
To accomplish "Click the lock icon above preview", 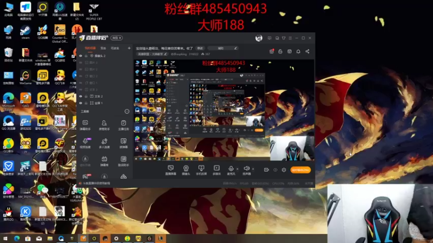I will [x=280, y=51].
